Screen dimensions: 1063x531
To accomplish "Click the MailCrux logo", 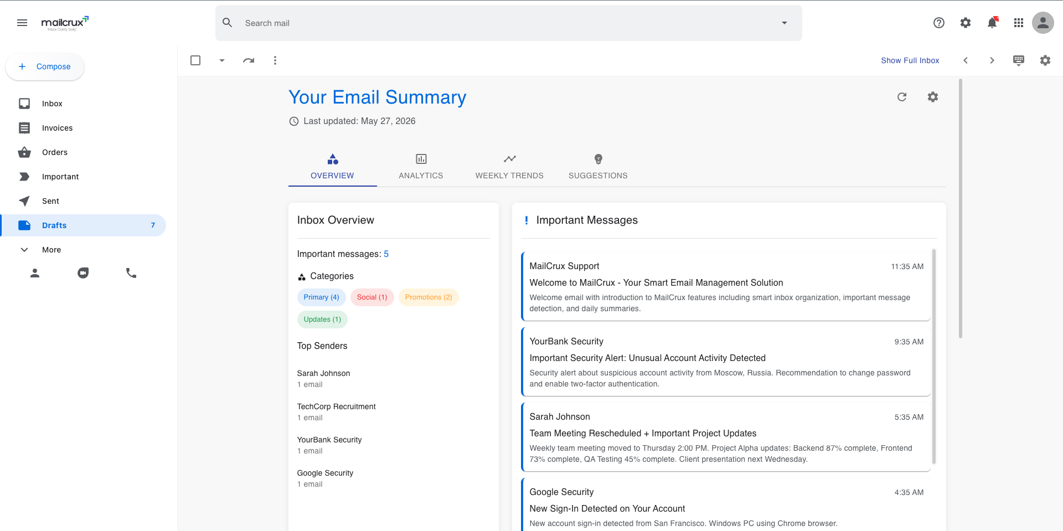I will (x=65, y=23).
